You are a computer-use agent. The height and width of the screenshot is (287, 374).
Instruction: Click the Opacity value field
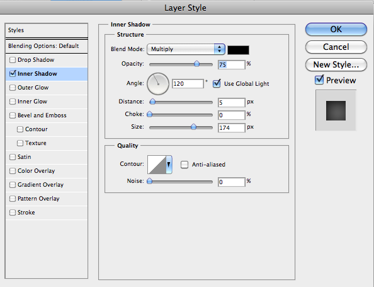tap(231, 64)
